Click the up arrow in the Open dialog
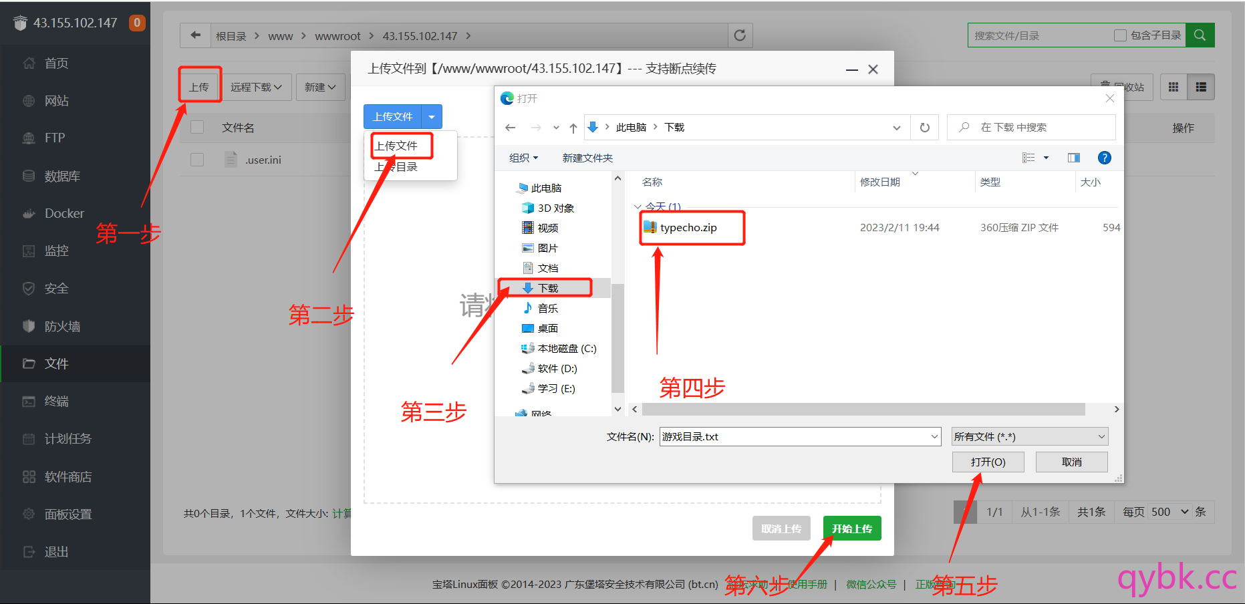Image resolution: width=1245 pixels, height=604 pixels. coord(573,128)
